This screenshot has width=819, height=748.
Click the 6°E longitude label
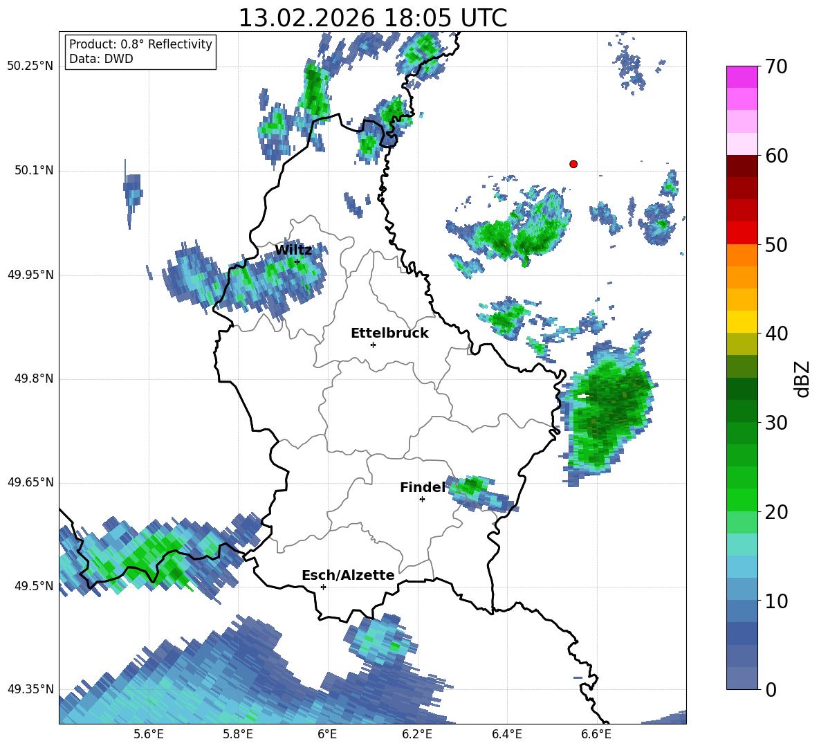pyautogui.click(x=327, y=734)
